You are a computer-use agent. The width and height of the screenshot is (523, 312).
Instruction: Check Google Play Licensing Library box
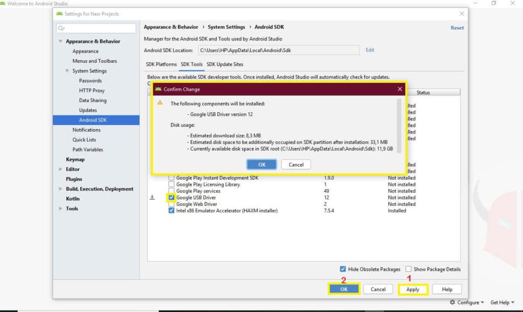172,184
